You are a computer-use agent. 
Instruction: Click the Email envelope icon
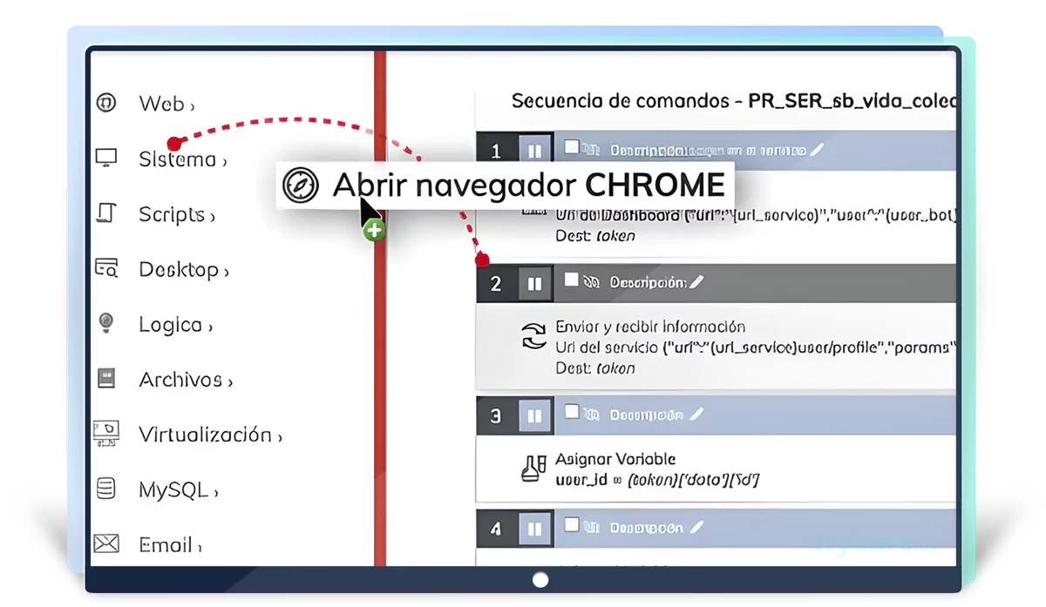[106, 543]
